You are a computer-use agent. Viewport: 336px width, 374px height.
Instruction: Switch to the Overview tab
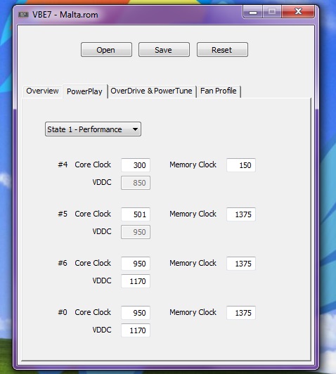pos(42,91)
